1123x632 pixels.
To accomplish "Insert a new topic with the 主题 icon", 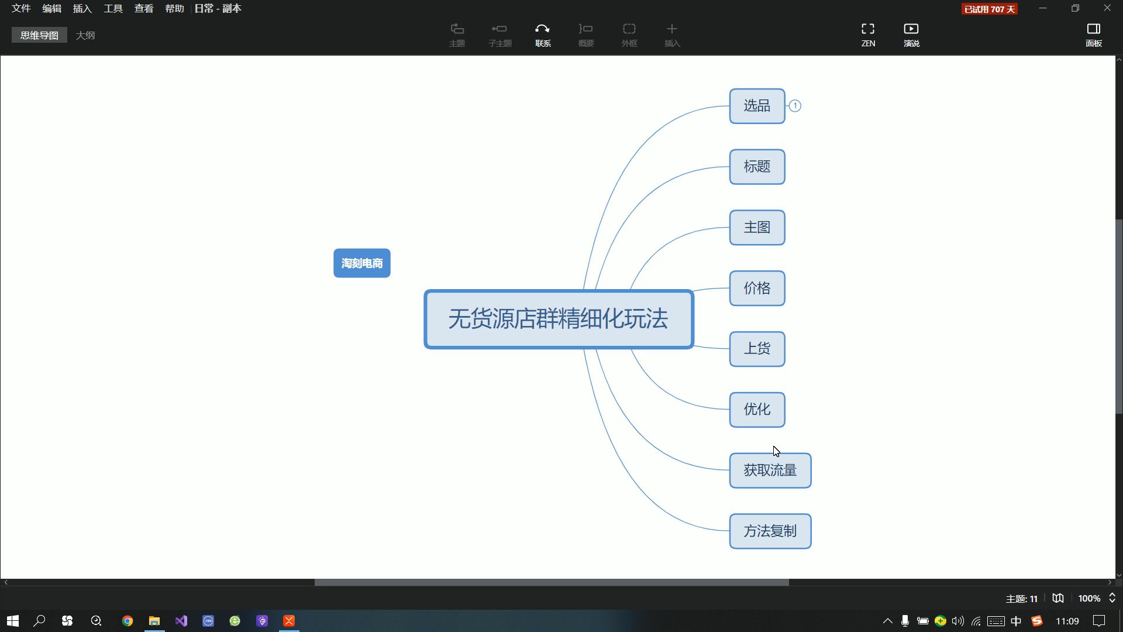I will (x=457, y=34).
